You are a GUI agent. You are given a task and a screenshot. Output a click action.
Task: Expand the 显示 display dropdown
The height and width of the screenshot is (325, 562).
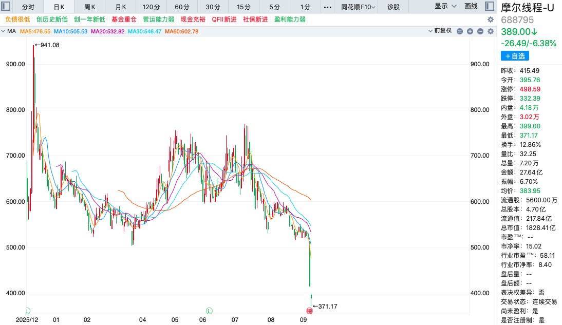click(x=445, y=6)
